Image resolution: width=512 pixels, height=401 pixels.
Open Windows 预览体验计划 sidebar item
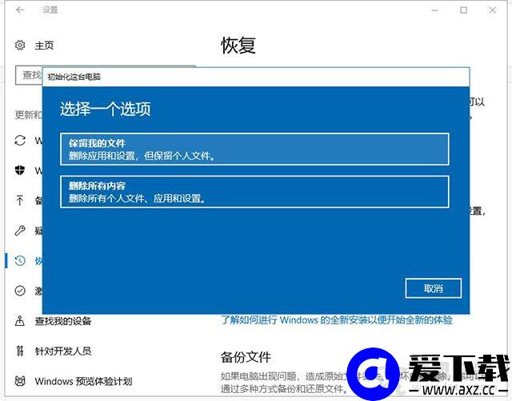83,381
